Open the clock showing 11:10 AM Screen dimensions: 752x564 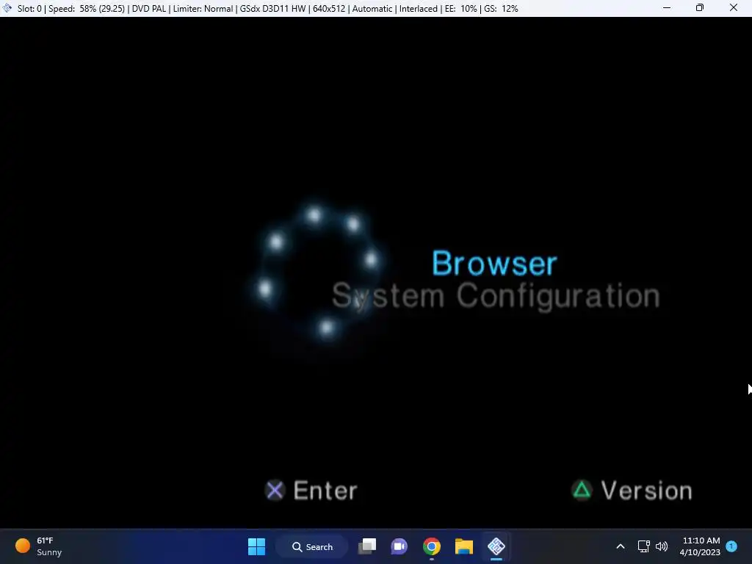(700, 546)
